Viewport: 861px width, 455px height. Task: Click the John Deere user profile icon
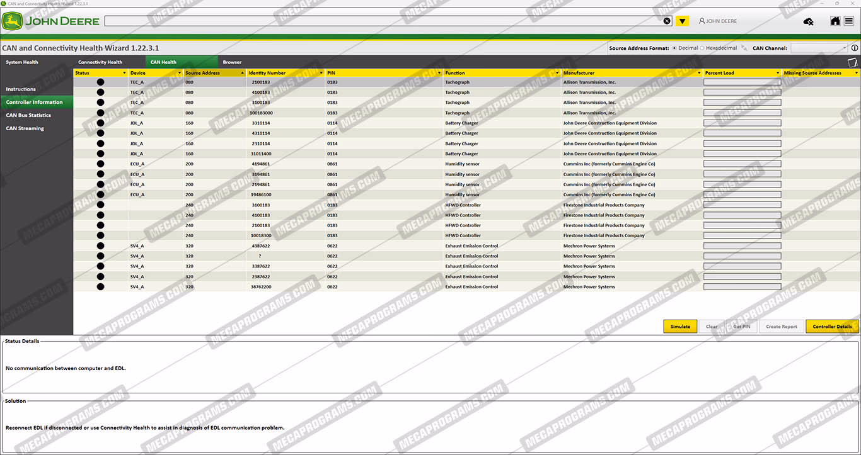point(702,21)
